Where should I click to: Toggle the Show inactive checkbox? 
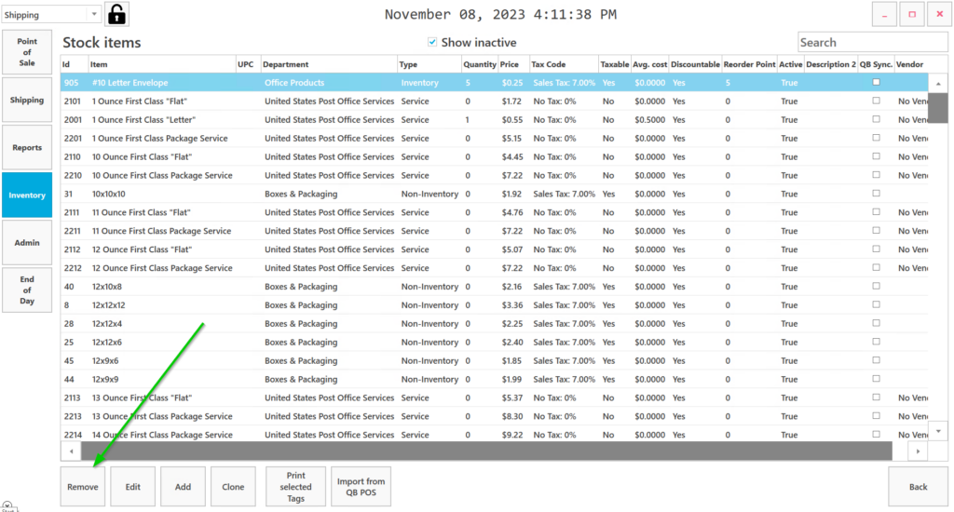[432, 42]
